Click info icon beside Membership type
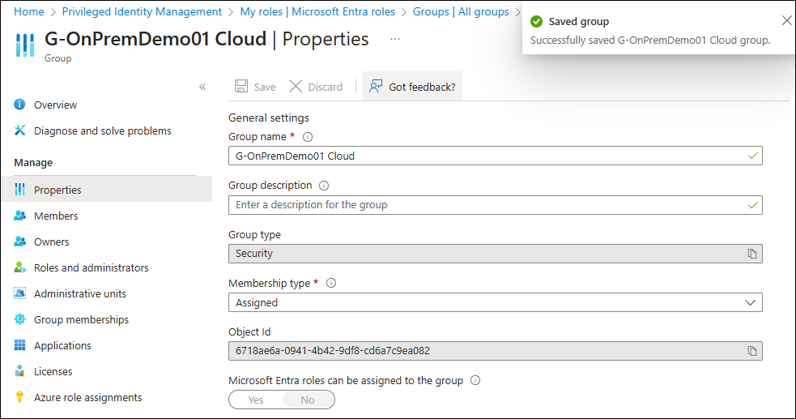Viewport: 796px width, 419px height. click(331, 284)
